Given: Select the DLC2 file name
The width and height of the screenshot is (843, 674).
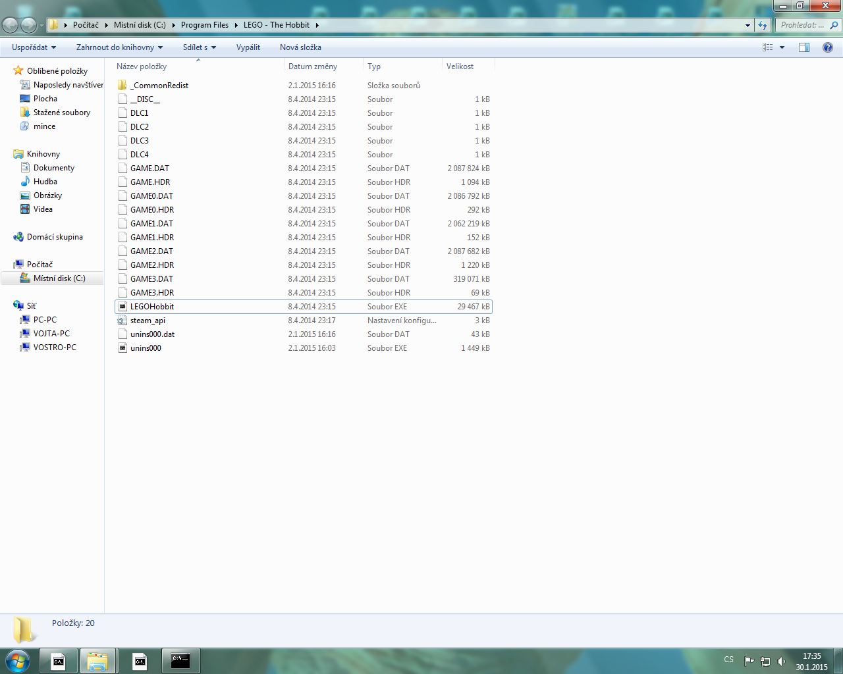Looking at the screenshot, I should tap(140, 127).
